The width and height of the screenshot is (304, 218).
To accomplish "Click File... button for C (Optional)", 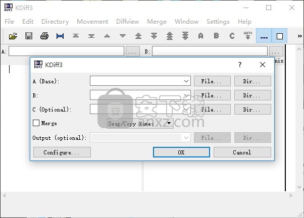I will pyautogui.click(x=212, y=110).
